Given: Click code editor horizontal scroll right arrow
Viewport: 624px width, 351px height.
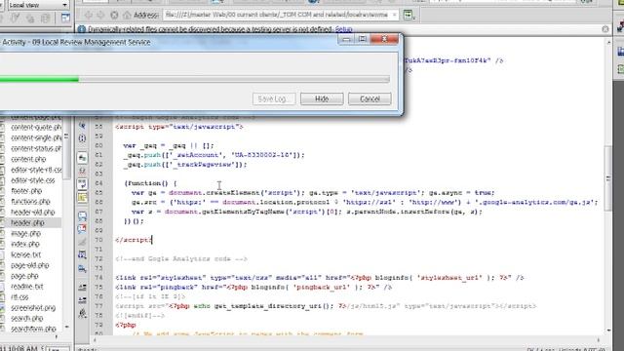Looking at the screenshot, I should pyautogui.click(x=598, y=339).
